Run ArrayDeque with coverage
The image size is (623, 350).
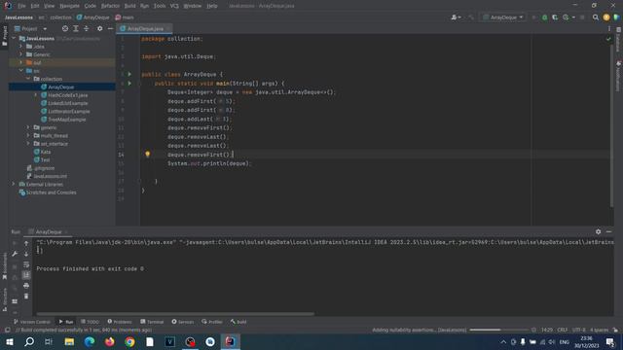pyautogui.click(x=555, y=17)
